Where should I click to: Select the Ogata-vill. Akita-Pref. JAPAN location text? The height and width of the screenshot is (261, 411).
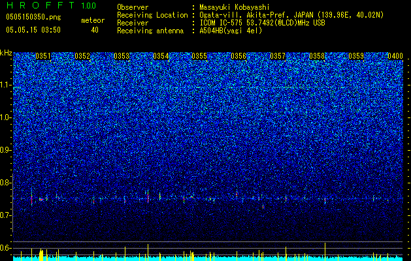pos(291,15)
